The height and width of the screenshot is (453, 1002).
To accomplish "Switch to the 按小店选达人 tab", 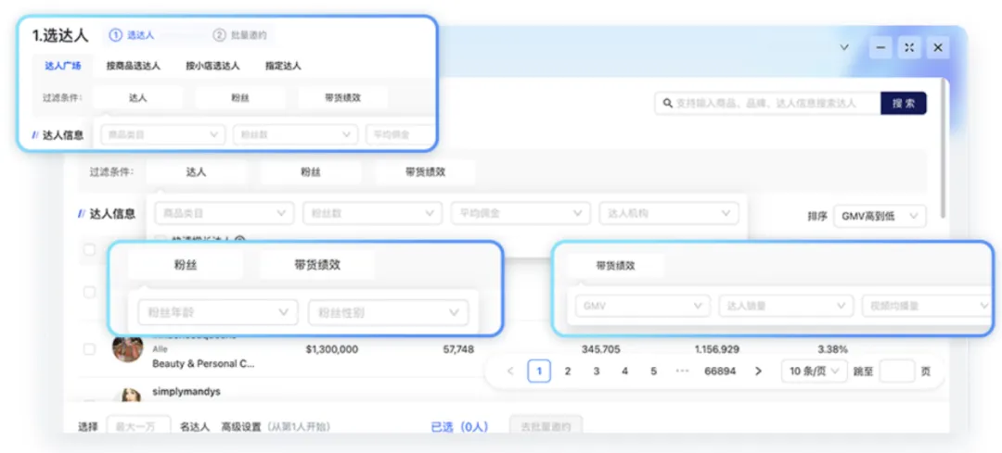I will pos(212,66).
